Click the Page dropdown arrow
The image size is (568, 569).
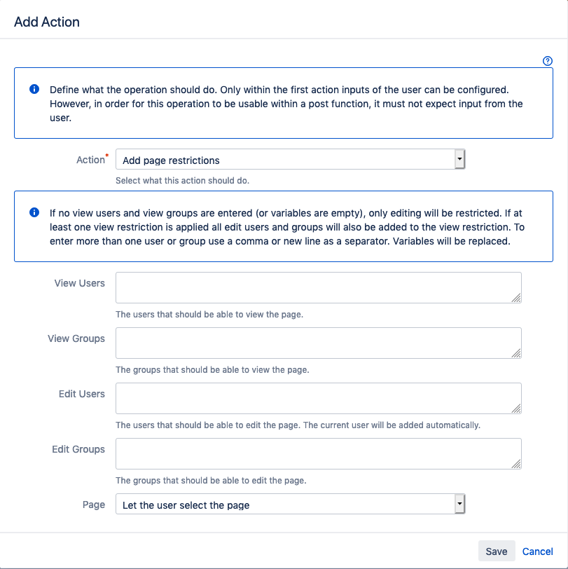click(x=459, y=505)
